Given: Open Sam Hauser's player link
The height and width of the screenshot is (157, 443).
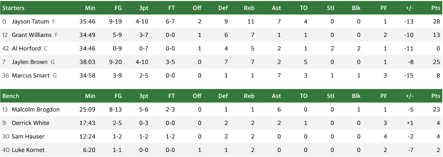Looking at the screenshot, I should click(28, 136).
